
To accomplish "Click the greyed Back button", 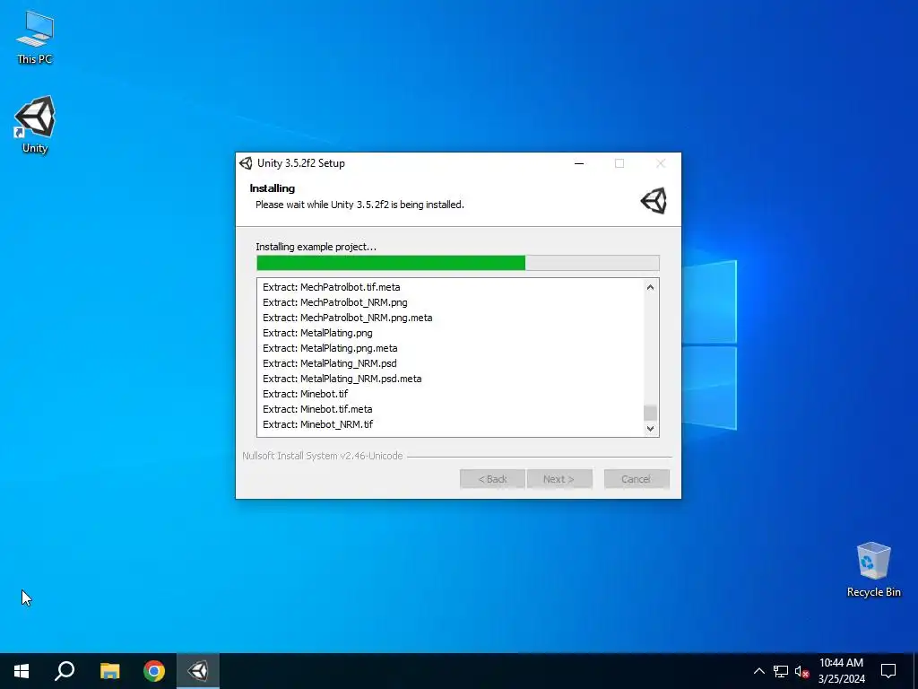I will tap(492, 479).
